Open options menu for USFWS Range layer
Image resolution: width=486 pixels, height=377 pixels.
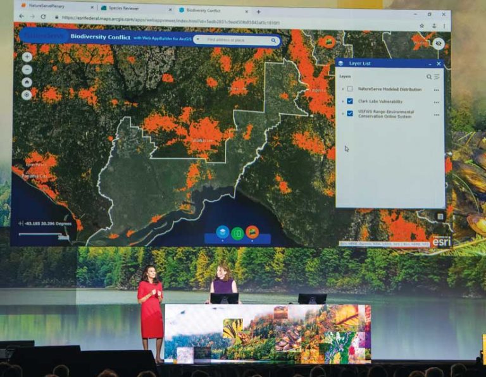(x=437, y=115)
